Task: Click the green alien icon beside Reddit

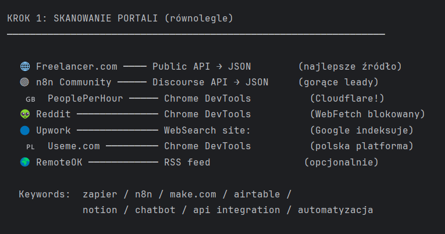Action: point(24,114)
